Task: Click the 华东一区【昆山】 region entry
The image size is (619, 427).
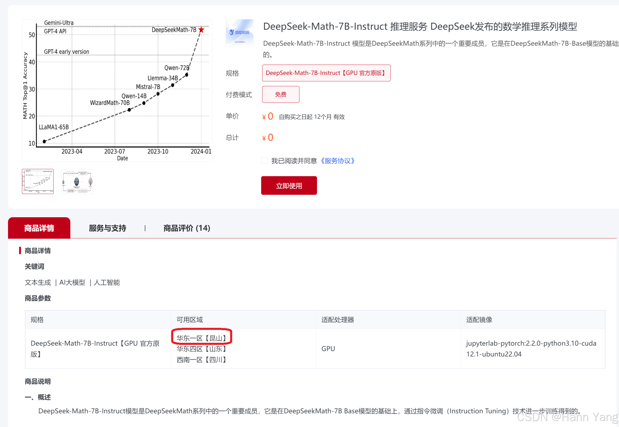Action: click(201, 338)
